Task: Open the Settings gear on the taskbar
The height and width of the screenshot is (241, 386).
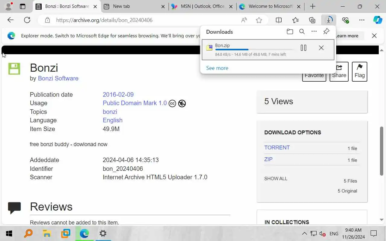Action: click(x=103, y=233)
